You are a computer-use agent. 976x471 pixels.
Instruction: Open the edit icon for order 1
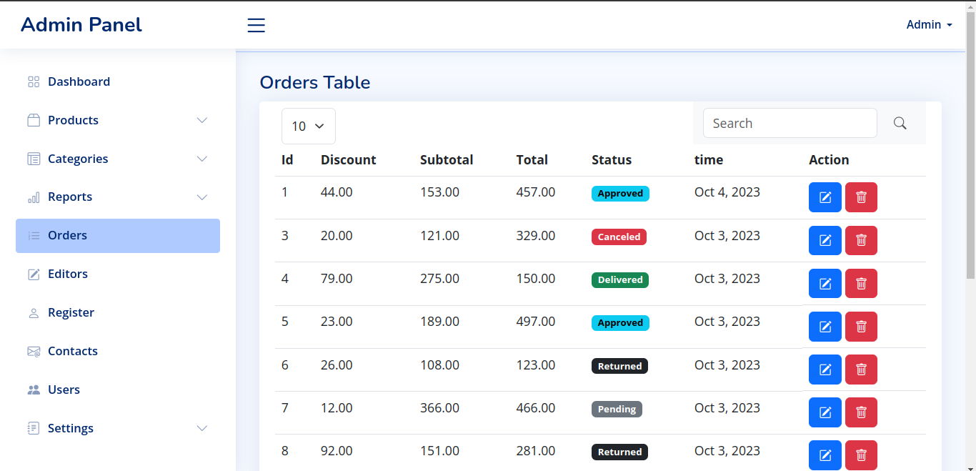[825, 197]
